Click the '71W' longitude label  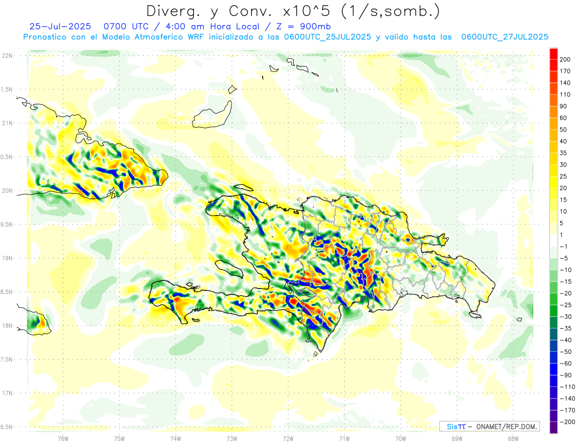[x=344, y=438]
